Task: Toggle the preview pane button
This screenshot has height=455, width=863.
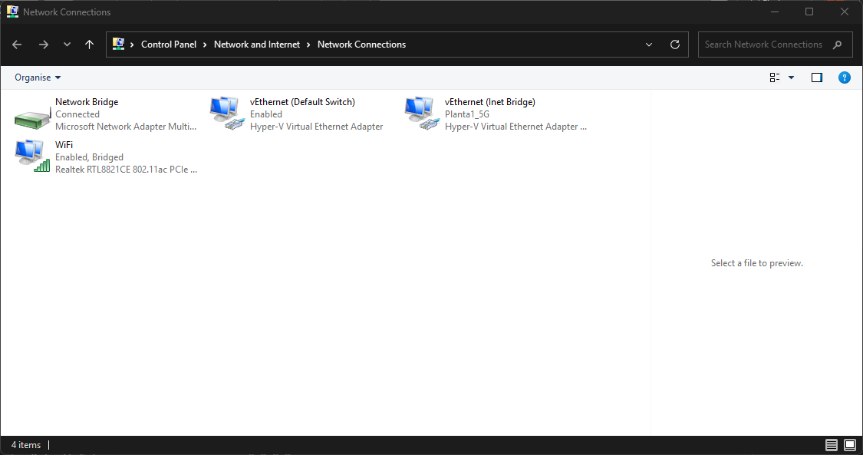Action: pos(816,77)
